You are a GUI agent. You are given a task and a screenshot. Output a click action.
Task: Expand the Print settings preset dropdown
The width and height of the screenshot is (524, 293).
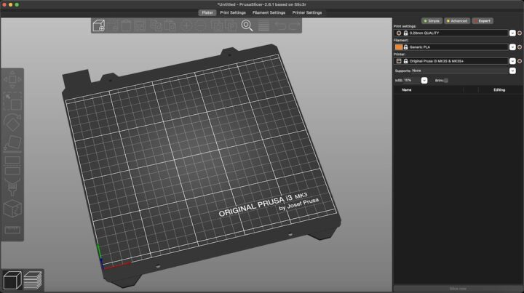(512, 33)
